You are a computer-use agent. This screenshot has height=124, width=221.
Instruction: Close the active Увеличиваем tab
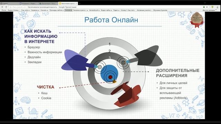[76, 3]
